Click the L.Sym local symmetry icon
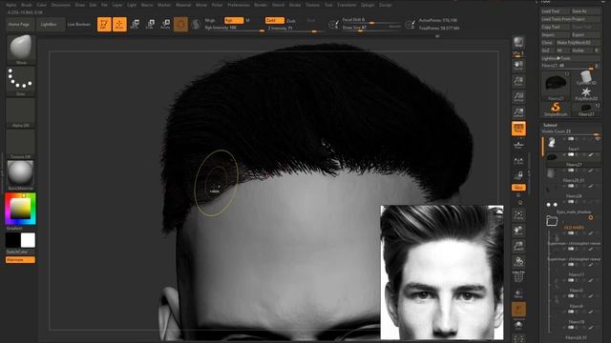Screen dimensions: 611x343 [x=518, y=161]
